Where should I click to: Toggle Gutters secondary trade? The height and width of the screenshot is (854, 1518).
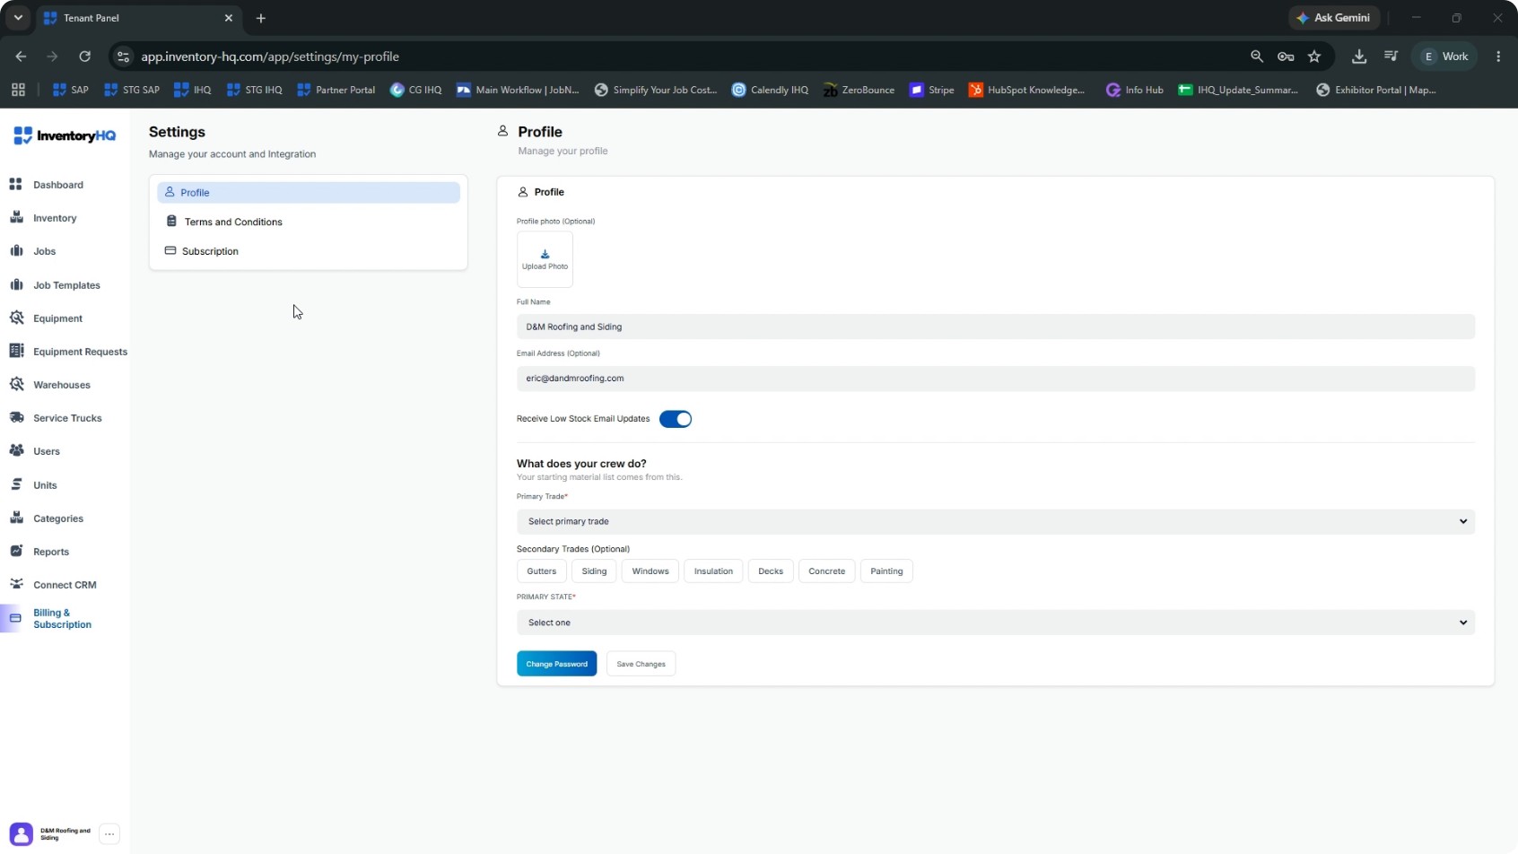(x=542, y=571)
